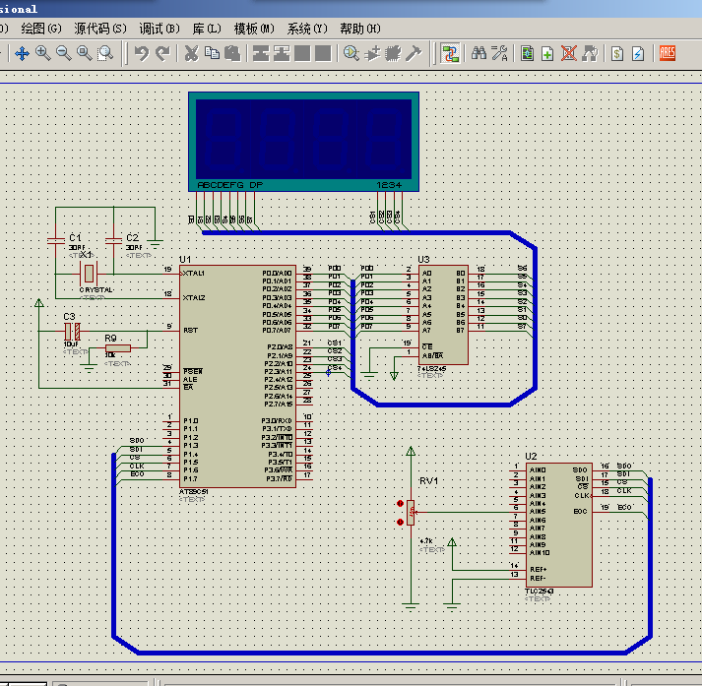Open the 调试(B) debug menu
Image resolution: width=702 pixels, height=686 pixels.
(x=160, y=30)
